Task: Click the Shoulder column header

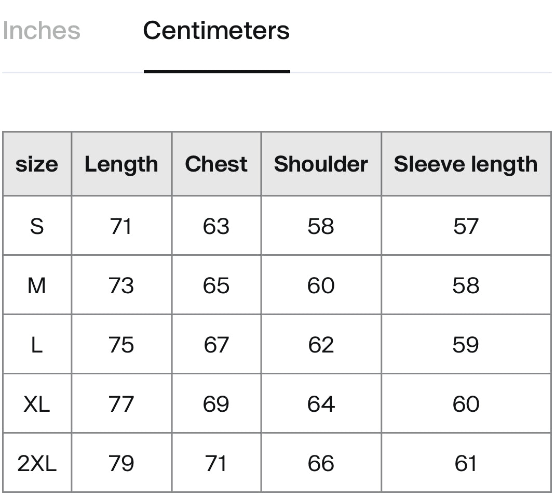Action: click(321, 164)
